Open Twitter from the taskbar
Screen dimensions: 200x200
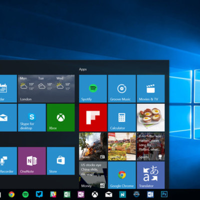point(39,194)
